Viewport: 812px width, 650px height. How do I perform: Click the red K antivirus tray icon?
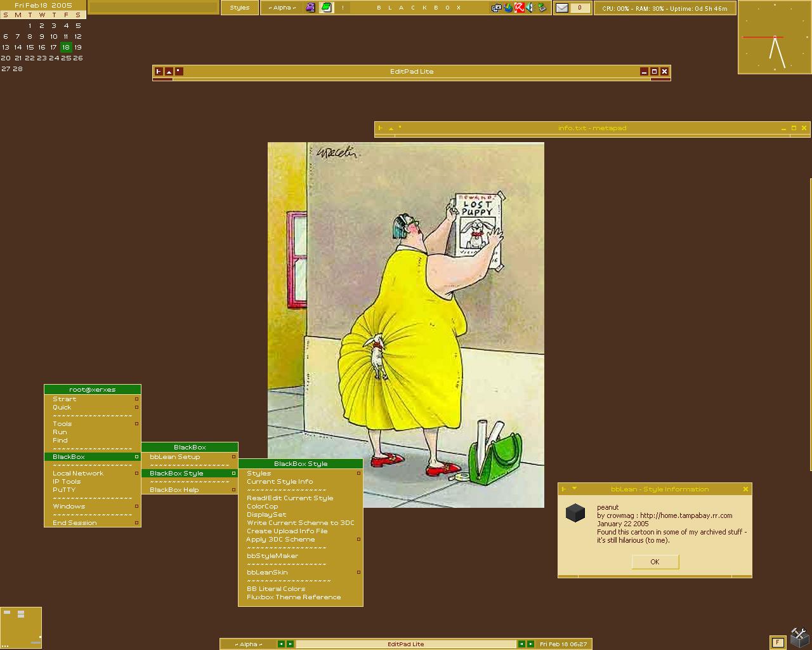(519, 8)
